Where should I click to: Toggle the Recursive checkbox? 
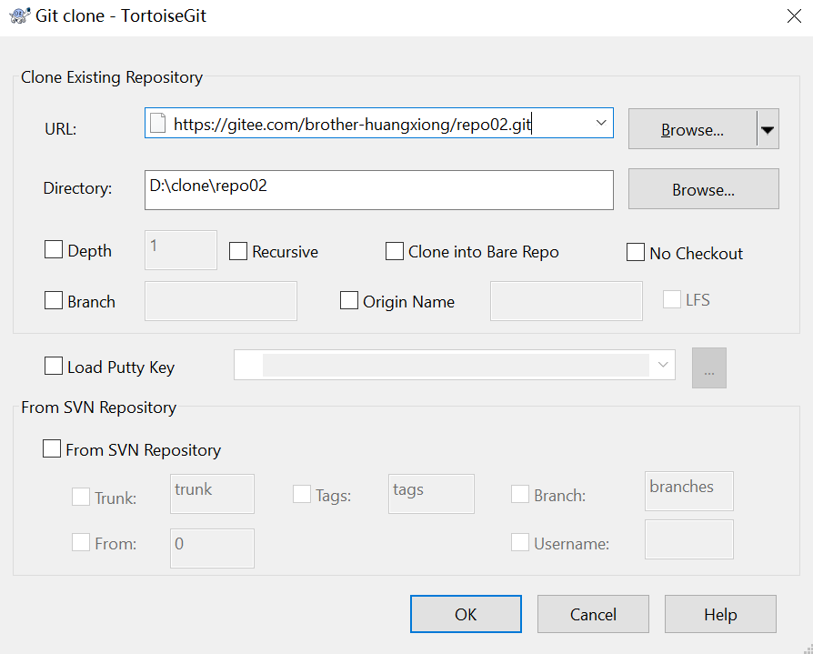point(238,251)
